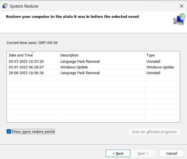Click Language Pack Removal in the 29-06-2023 row
The height and width of the screenshot is (159, 187).
80,73
